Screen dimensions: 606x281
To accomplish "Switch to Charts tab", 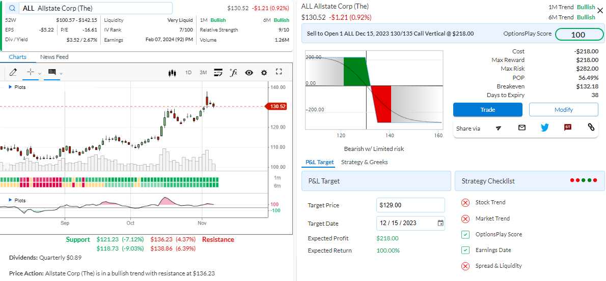I will (18, 57).
